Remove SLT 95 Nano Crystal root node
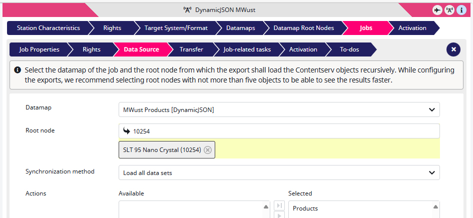Viewport: 473px width, 218px height. [208, 150]
